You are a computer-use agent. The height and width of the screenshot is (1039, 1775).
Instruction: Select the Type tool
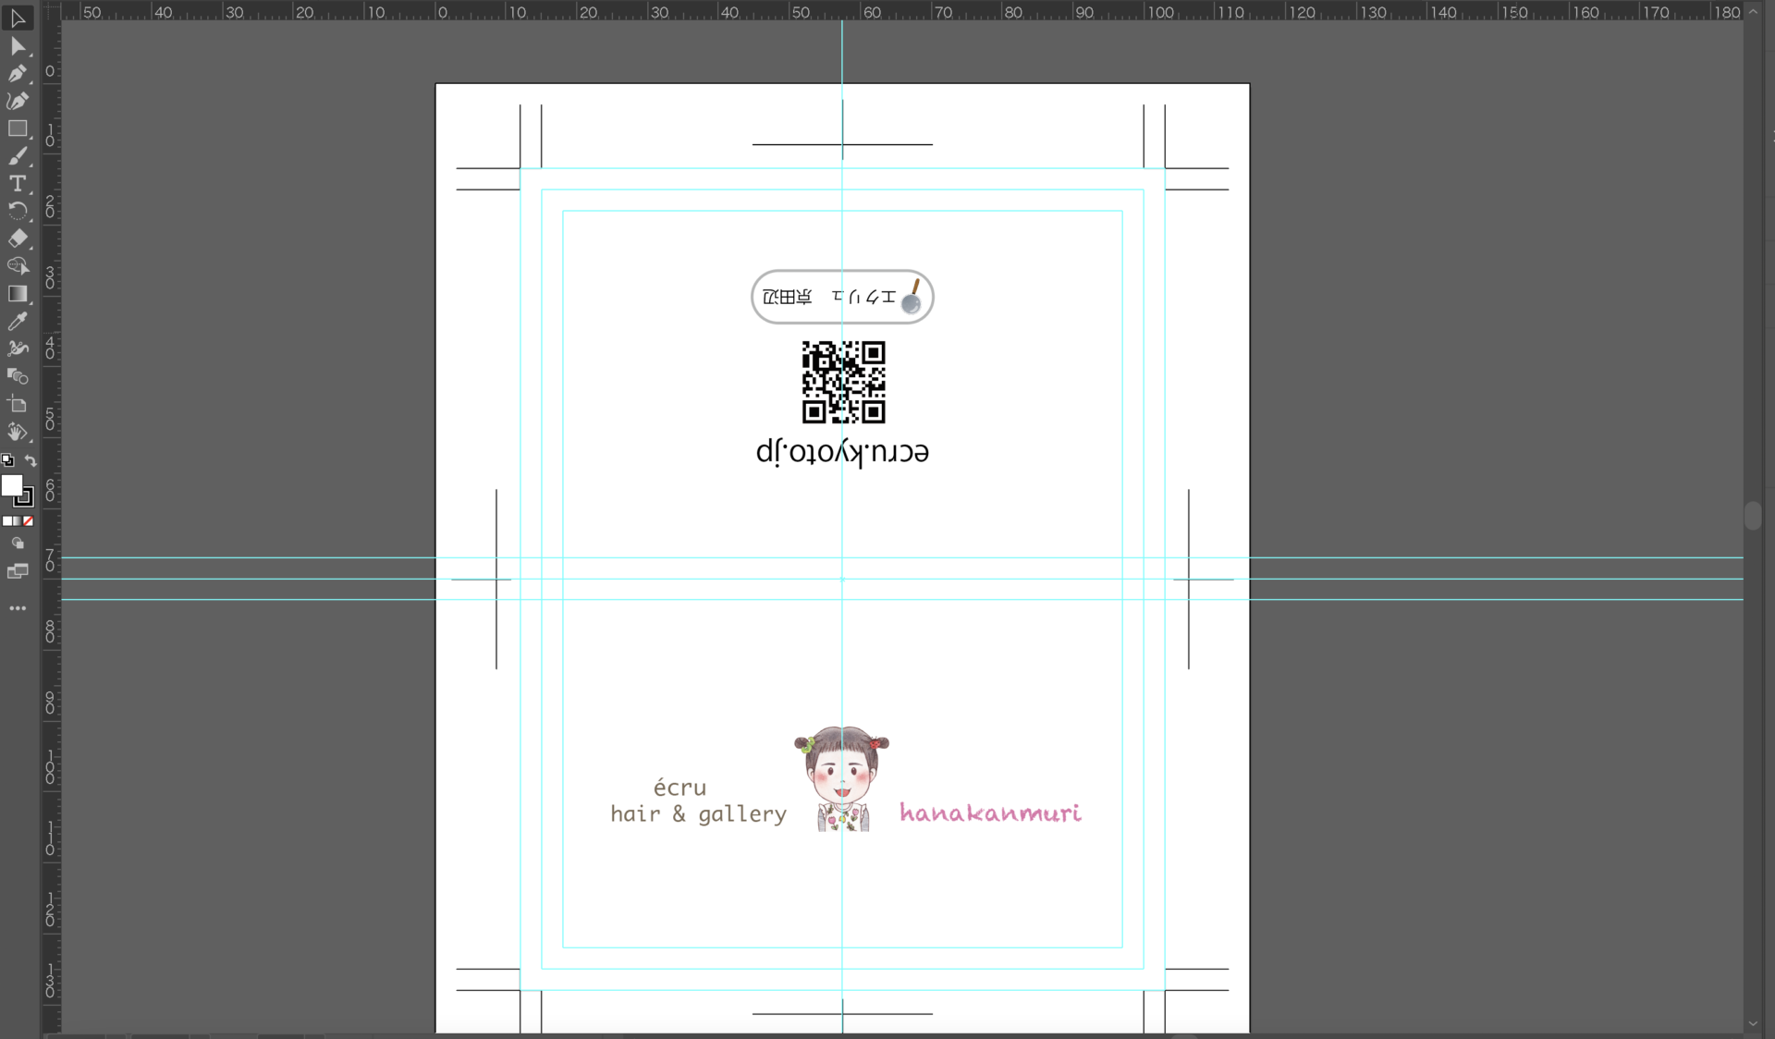pyautogui.click(x=18, y=184)
